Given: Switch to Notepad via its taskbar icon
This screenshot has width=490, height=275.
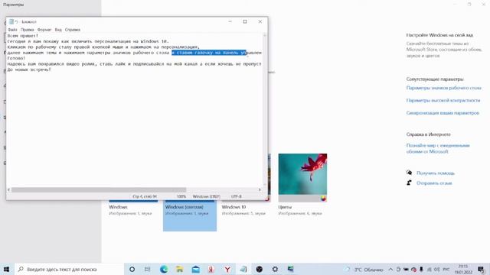Looking at the screenshot, I should [243, 269].
